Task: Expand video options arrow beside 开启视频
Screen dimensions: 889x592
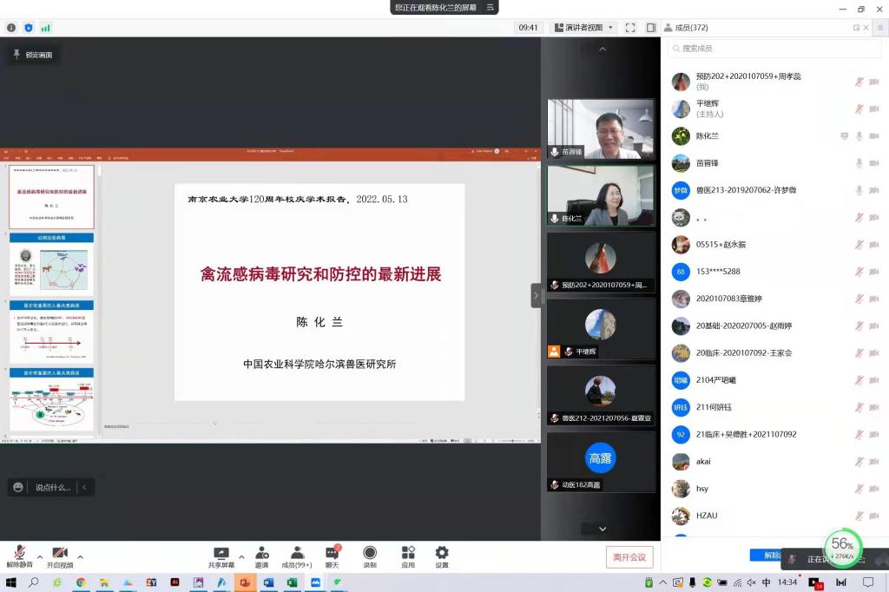Action: [81, 556]
